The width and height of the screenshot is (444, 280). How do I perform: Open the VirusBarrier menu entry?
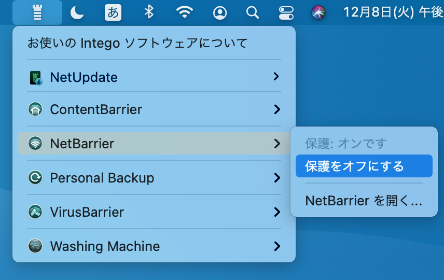tap(154, 212)
